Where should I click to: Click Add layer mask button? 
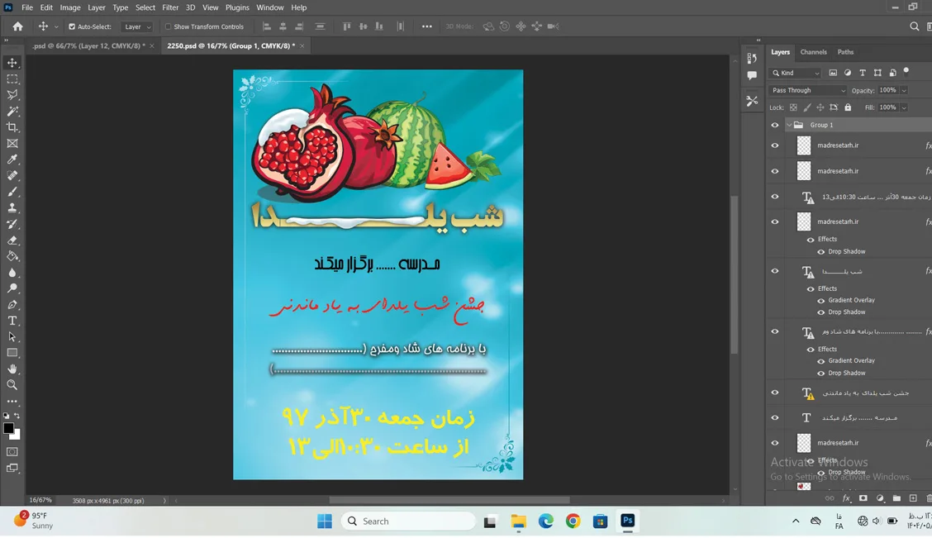863,498
